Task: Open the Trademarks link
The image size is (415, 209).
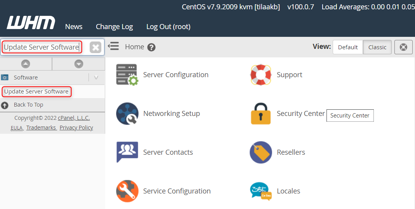Action: coord(41,128)
